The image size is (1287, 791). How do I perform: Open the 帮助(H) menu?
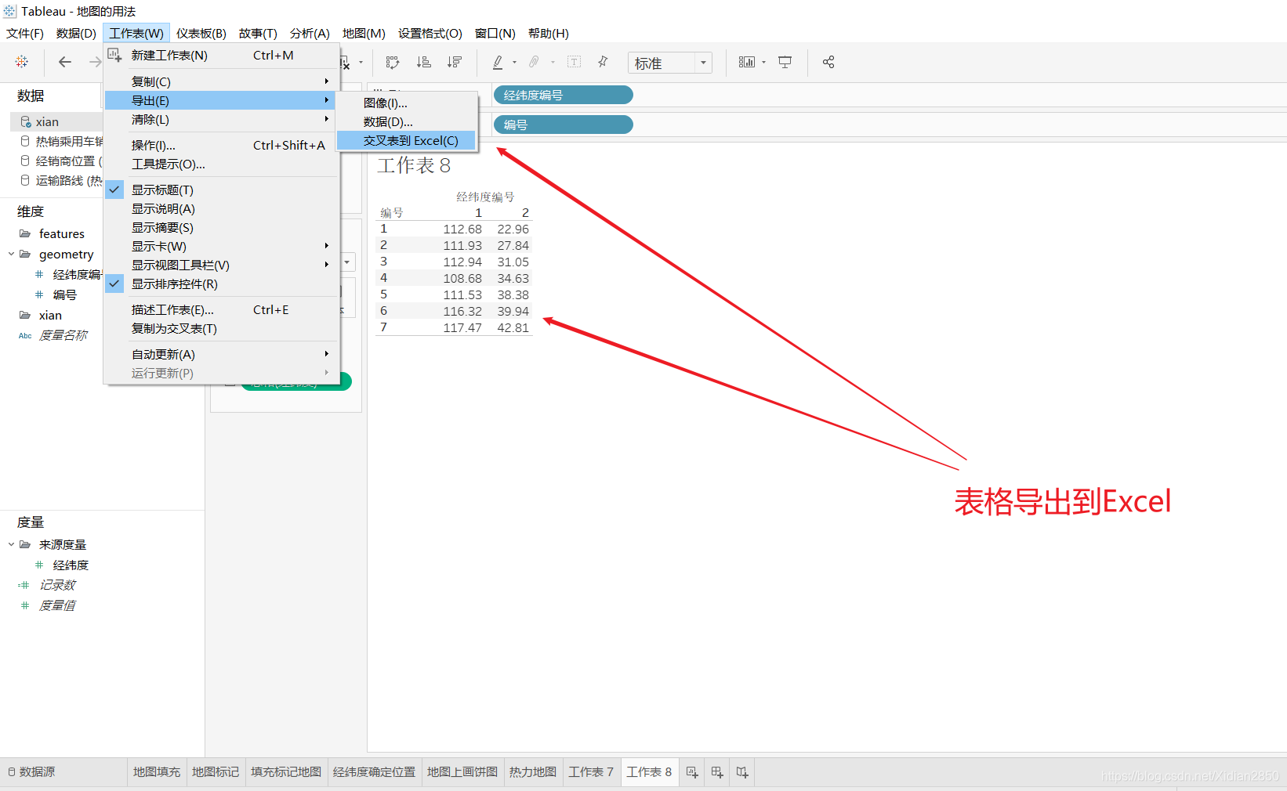[x=549, y=33]
